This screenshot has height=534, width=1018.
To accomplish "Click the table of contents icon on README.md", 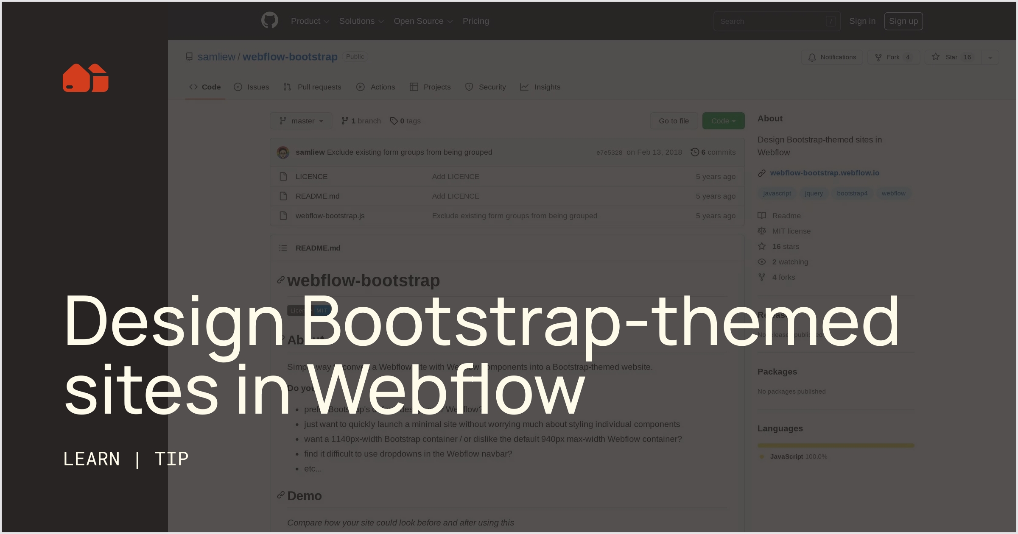I will 283,248.
